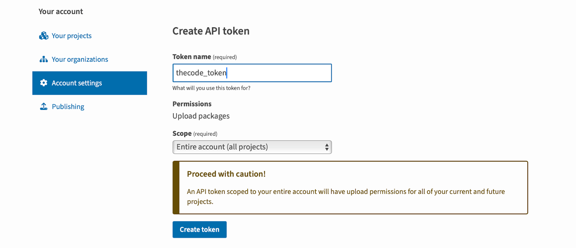
Task: Click the cubes icon beside Your projects
Action: 44,36
